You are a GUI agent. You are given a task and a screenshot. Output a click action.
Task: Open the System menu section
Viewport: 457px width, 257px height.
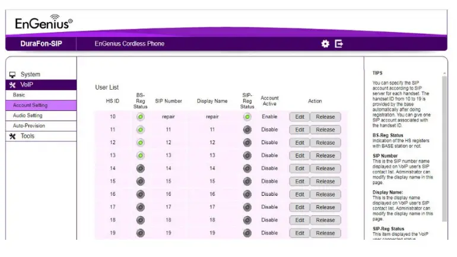click(x=41, y=75)
